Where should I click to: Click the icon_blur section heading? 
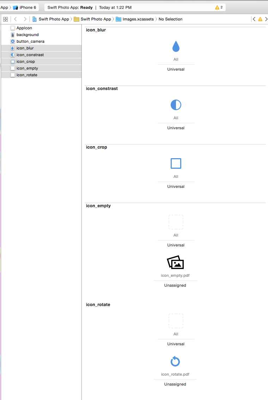pyautogui.click(x=96, y=30)
